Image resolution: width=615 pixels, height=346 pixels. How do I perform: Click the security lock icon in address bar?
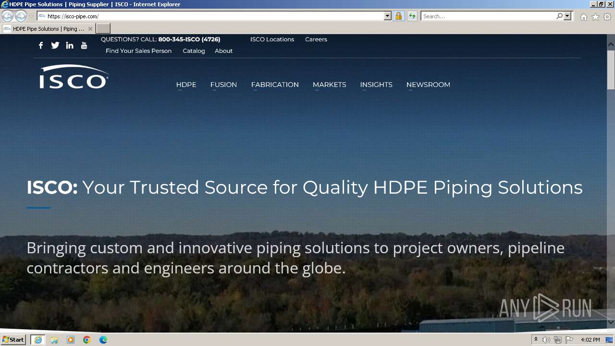398,16
